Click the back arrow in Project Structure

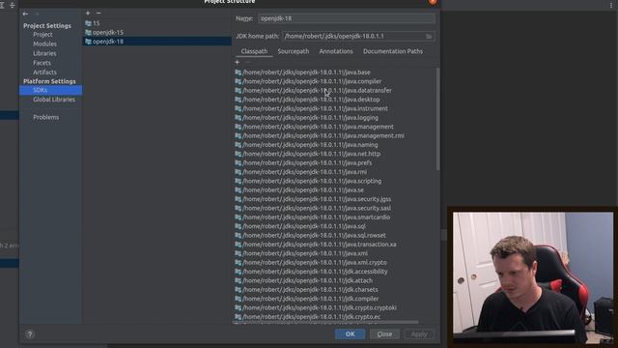coord(25,14)
